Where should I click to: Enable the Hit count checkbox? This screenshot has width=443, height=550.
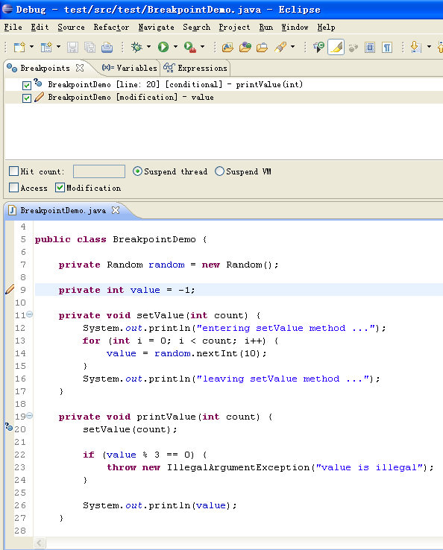pos(13,171)
